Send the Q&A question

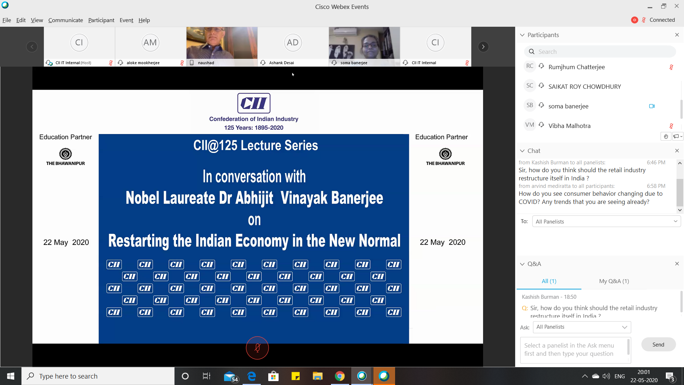(658, 344)
